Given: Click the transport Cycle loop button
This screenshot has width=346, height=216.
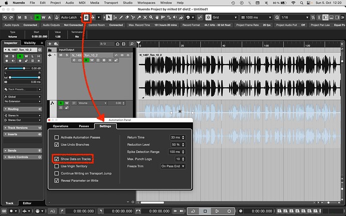Looking at the screenshot, I should point(193,211).
